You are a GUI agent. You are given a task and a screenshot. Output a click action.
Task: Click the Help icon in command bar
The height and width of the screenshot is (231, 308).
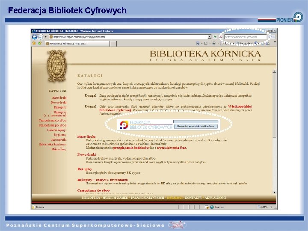[x=256, y=43]
